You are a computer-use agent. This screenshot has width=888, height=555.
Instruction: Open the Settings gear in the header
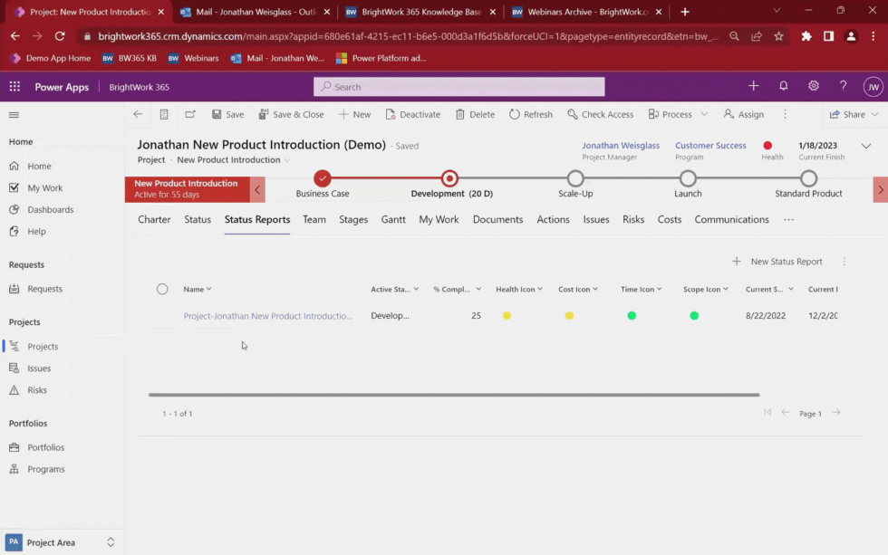tap(813, 86)
